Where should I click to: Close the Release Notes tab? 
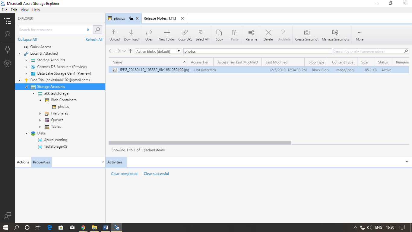[x=182, y=18]
